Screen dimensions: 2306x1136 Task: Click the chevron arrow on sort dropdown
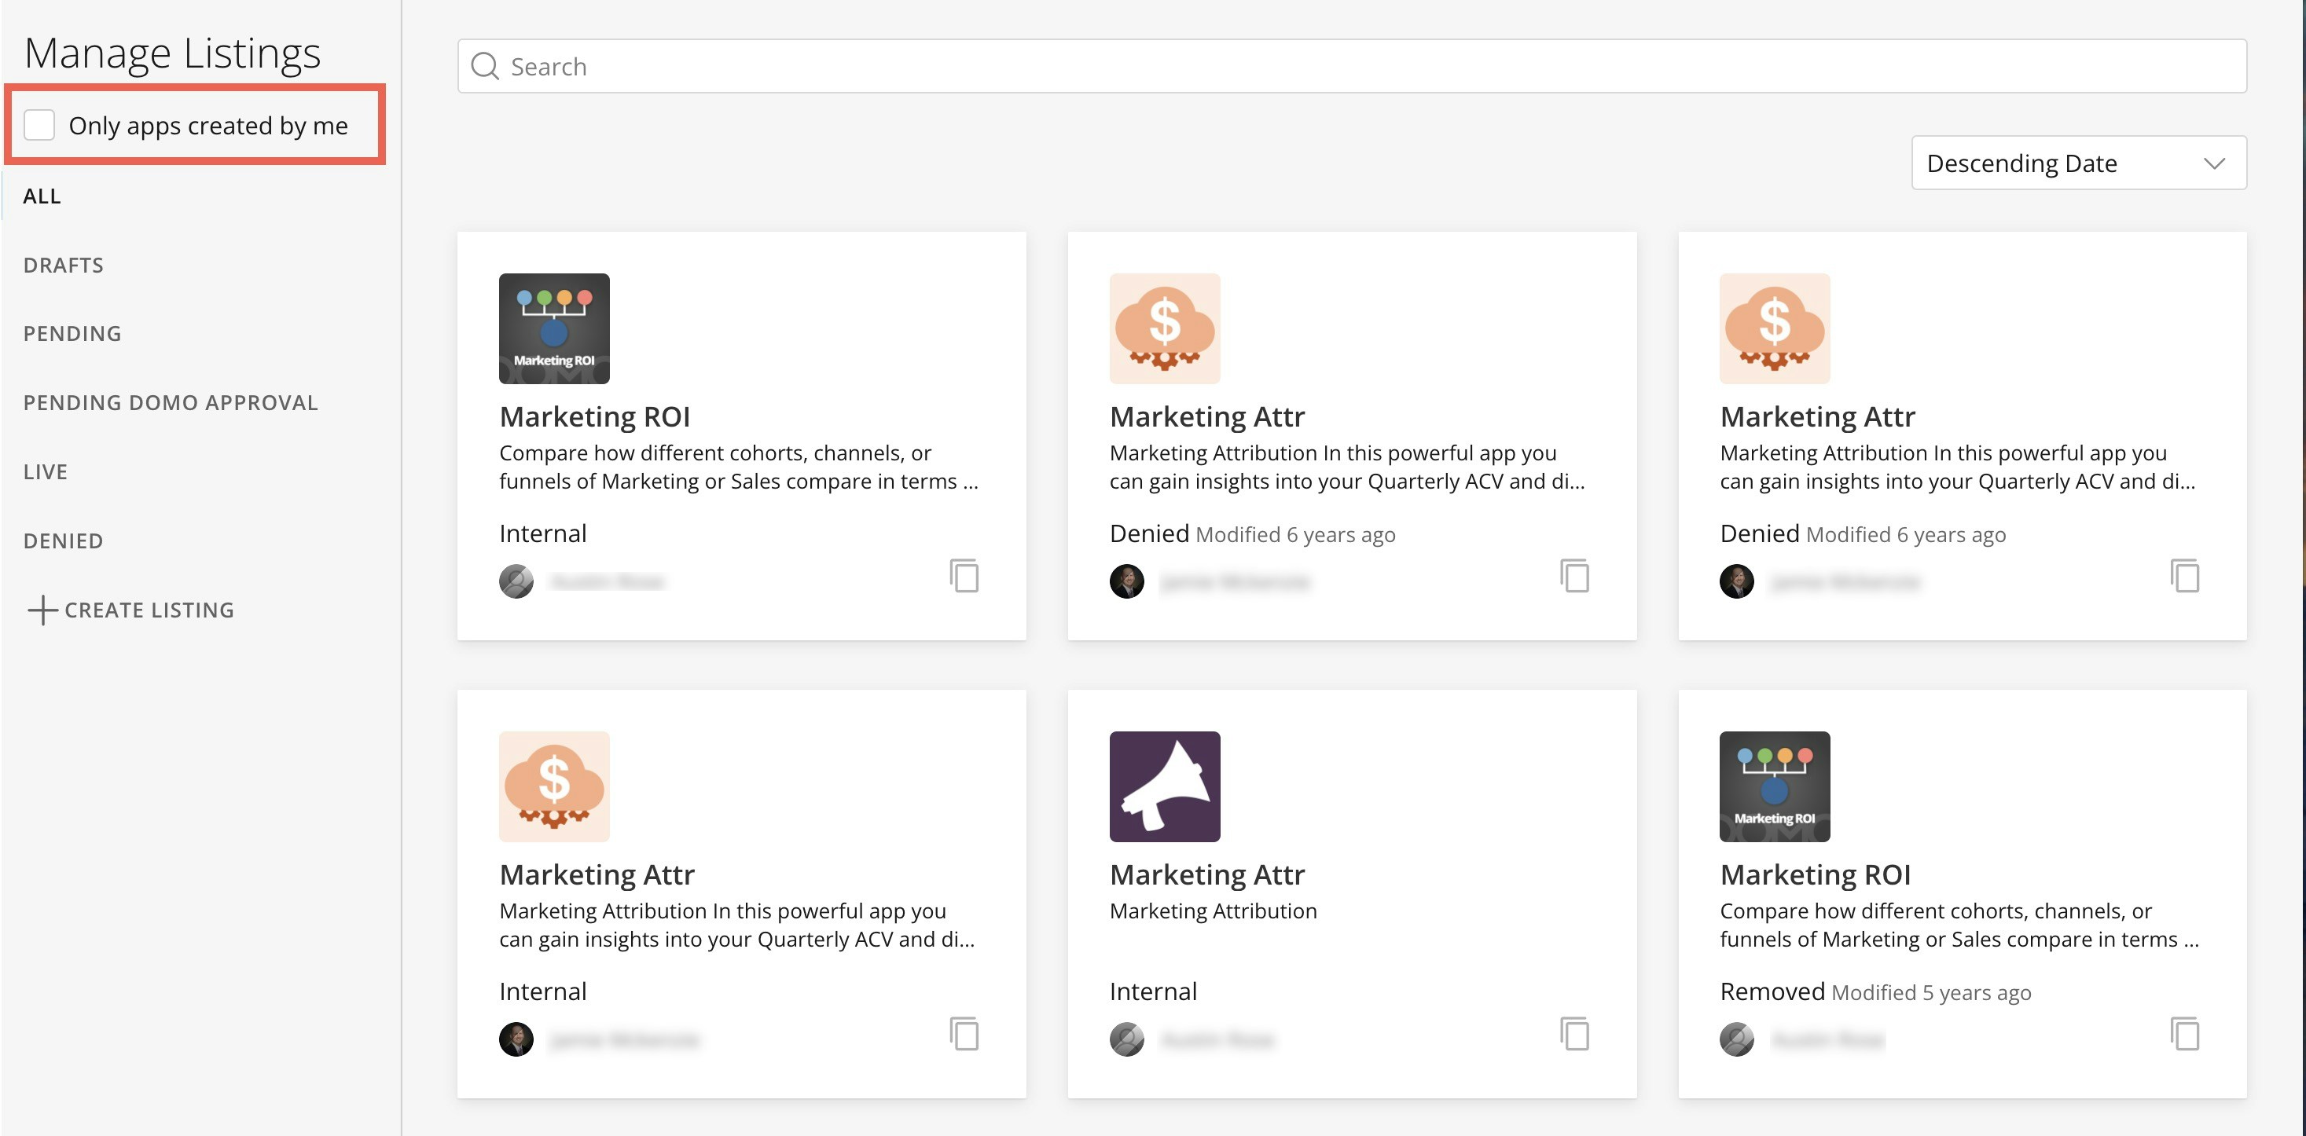point(2214,163)
